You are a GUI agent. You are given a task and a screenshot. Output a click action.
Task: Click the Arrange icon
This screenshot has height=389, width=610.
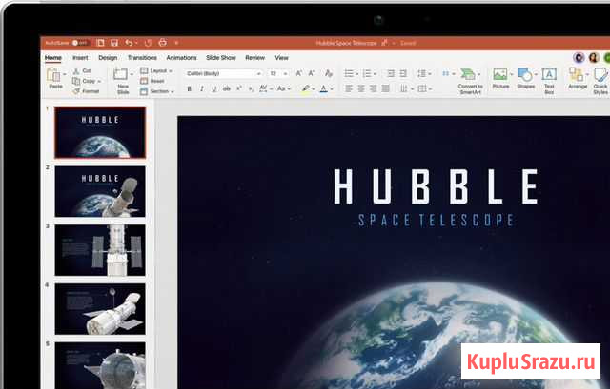(x=578, y=78)
